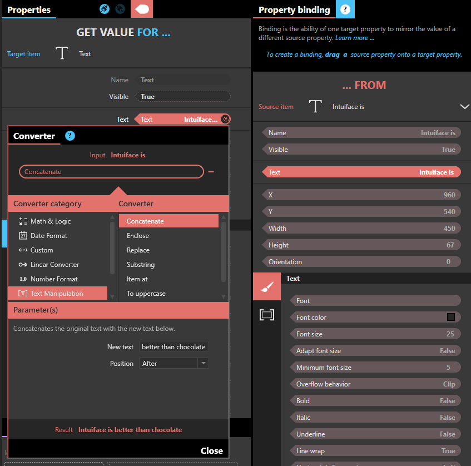Select Adapt font size False property
The height and width of the screenshot is (466, 471).
[x=375, y=351]
